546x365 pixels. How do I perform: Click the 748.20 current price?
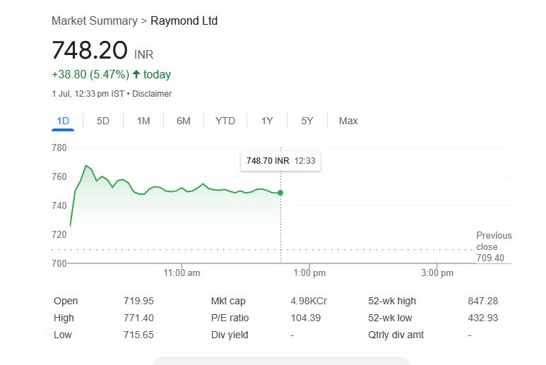pos(90,50)
